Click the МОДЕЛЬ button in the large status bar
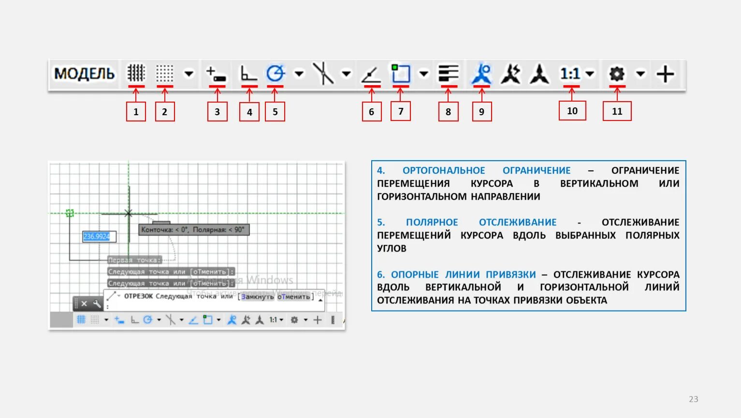This screenshot has width=741, height=418. (84, 74)
